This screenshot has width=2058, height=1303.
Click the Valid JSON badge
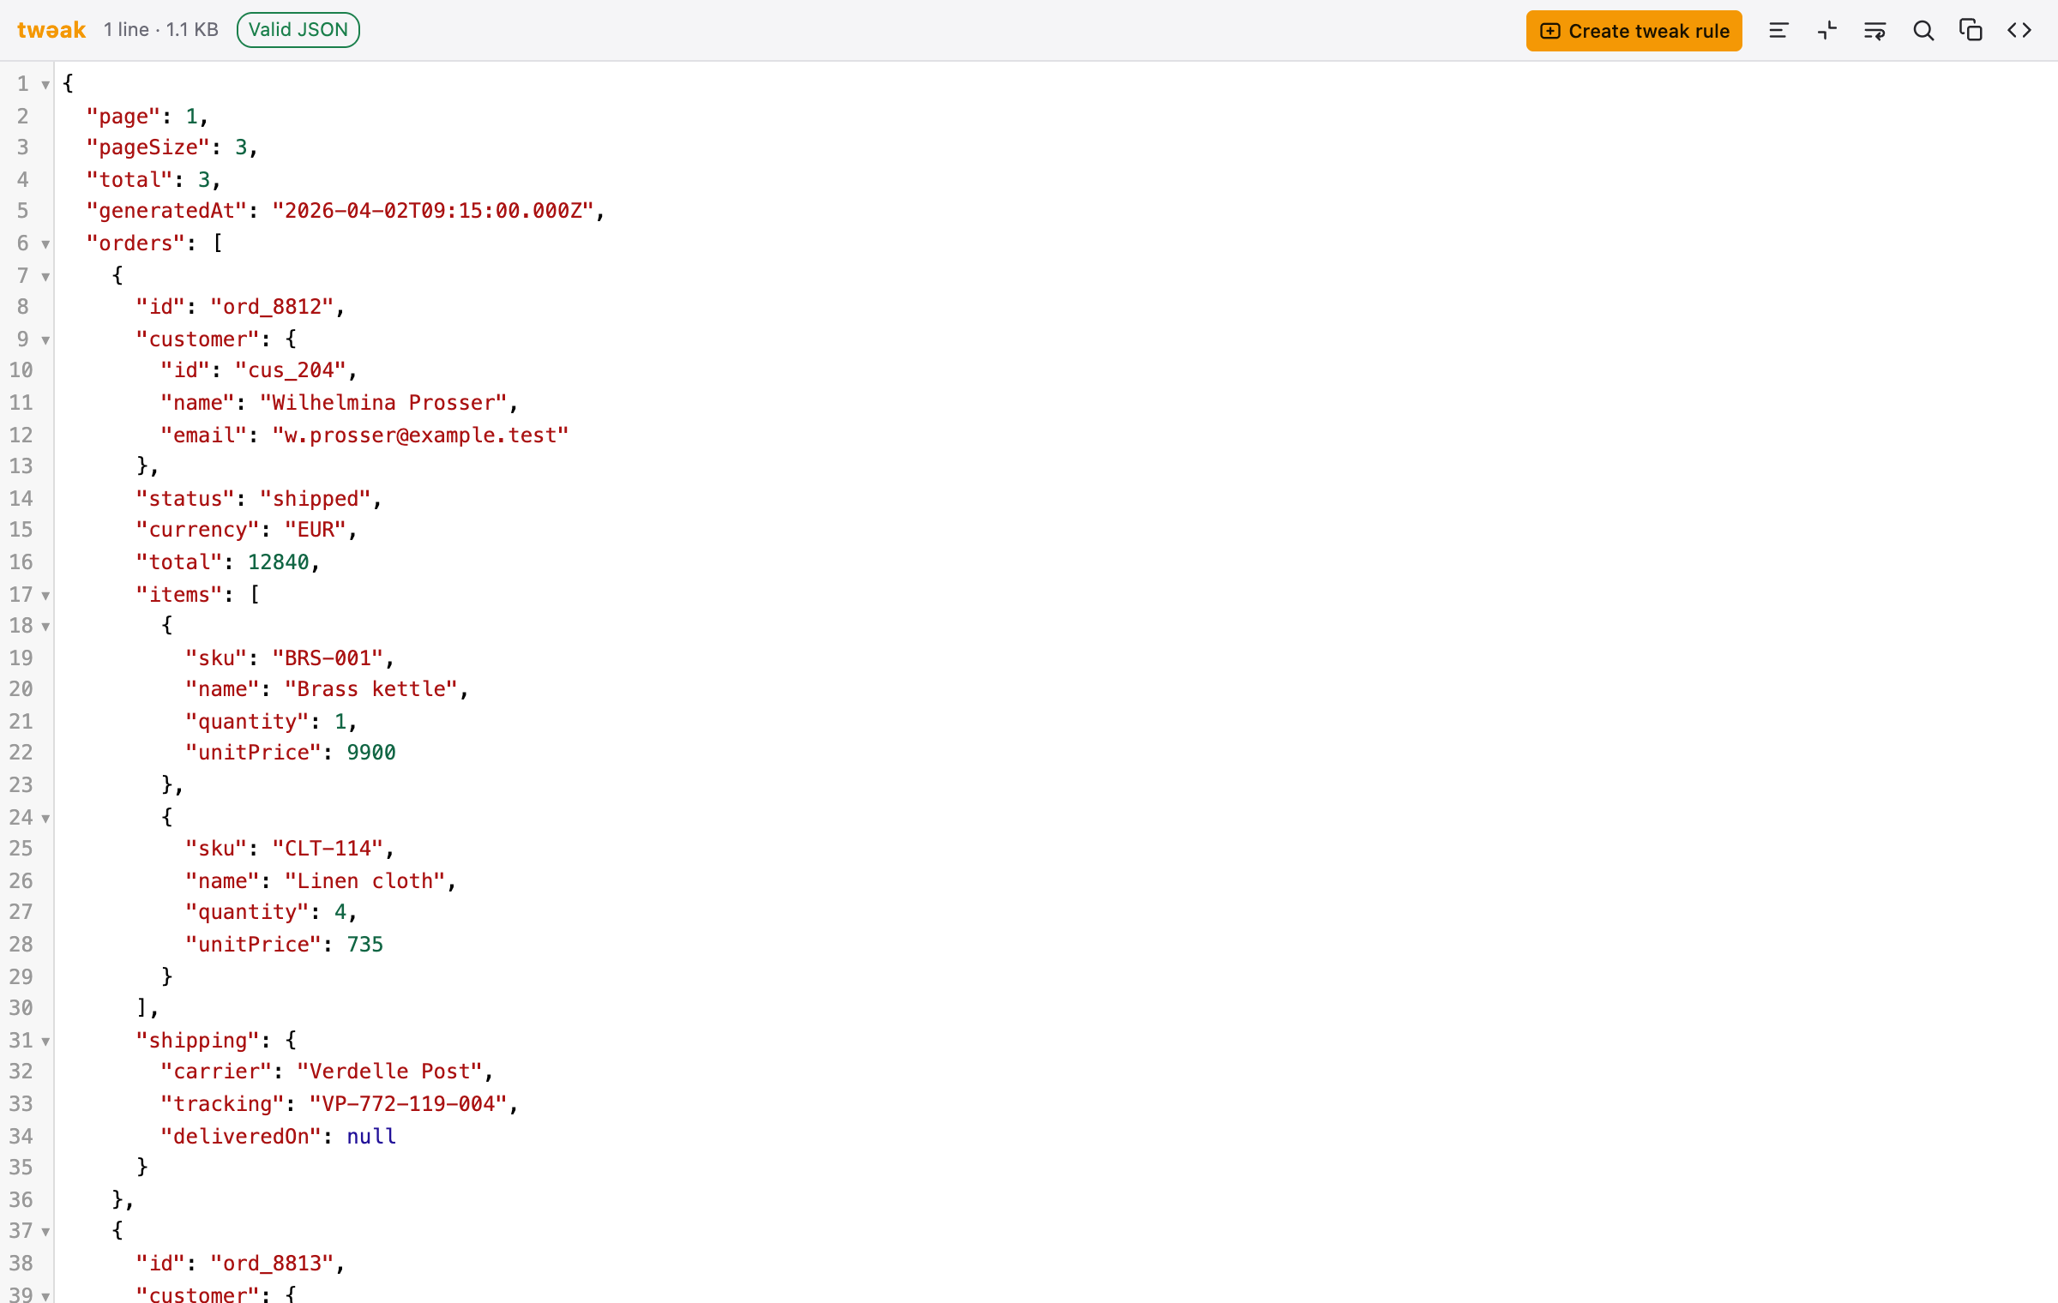(298, 30)
